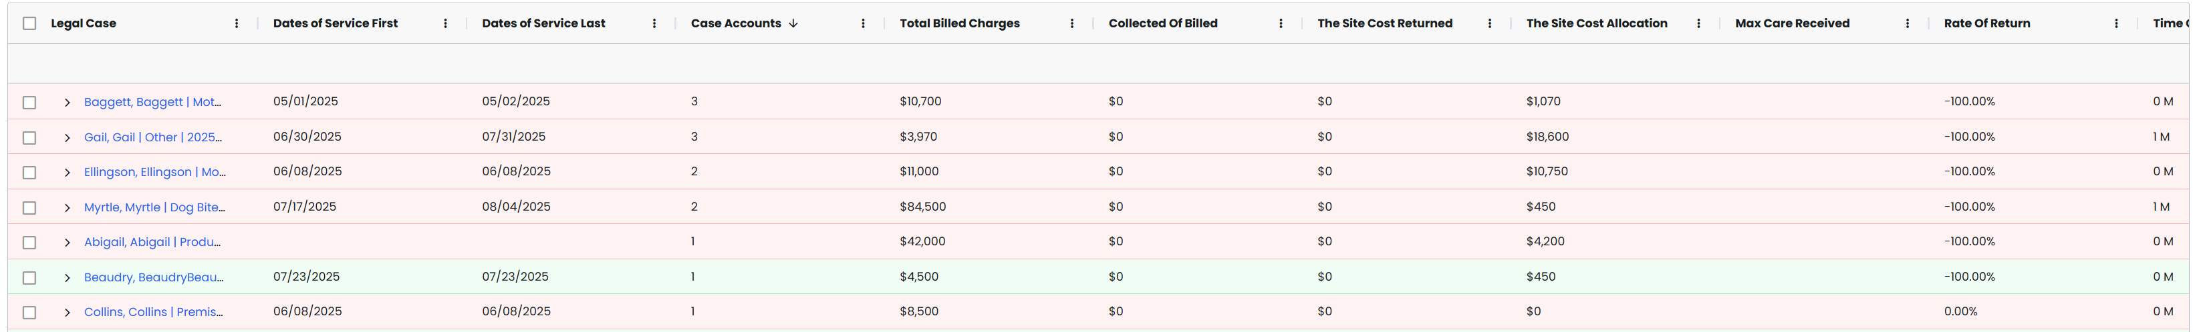Image resolution: width=2197 pixels, height=332 pixels.
Task: Check the Baggett case row checkbox
Action: point(30,102)
